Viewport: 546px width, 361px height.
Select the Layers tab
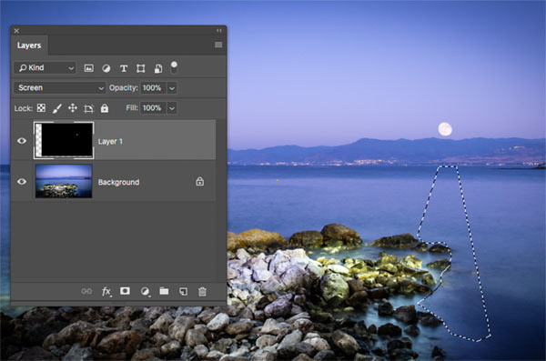pyautogui.click(x=29, y=45)
